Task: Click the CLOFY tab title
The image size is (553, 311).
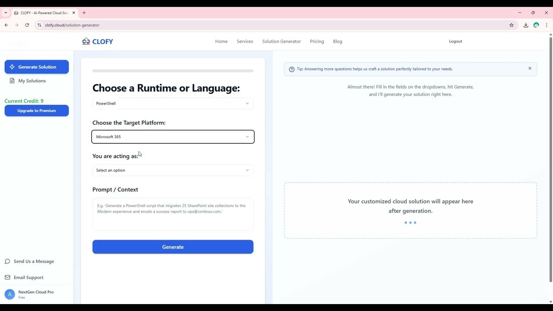Action: (44, 13)
